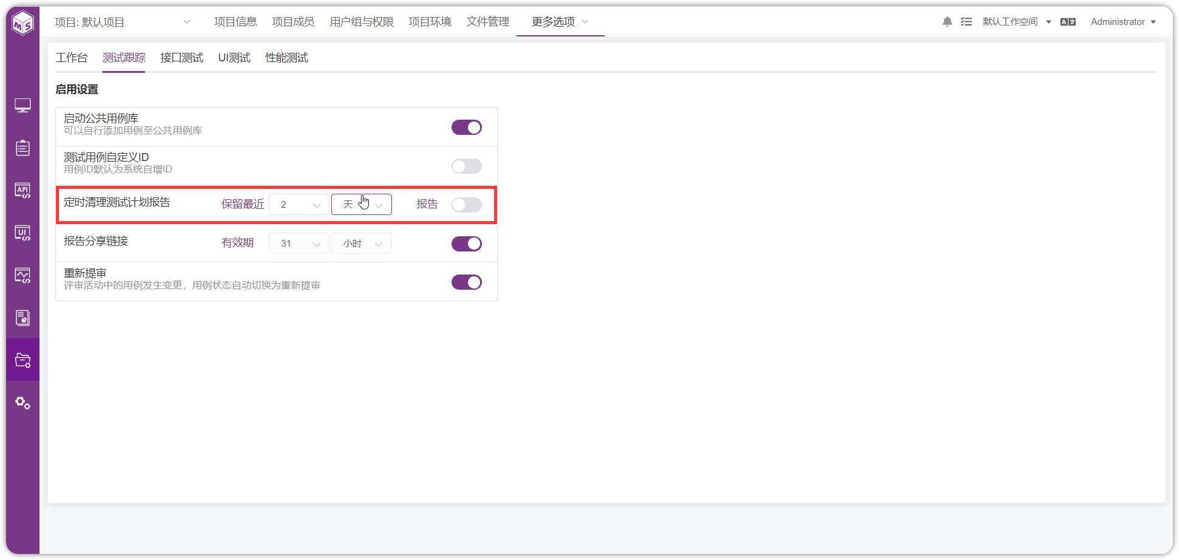1179x560 pixels.
Task: Turn off the 报告分享链接 switch
Action: pyautogui.click(x=467, y=244)
